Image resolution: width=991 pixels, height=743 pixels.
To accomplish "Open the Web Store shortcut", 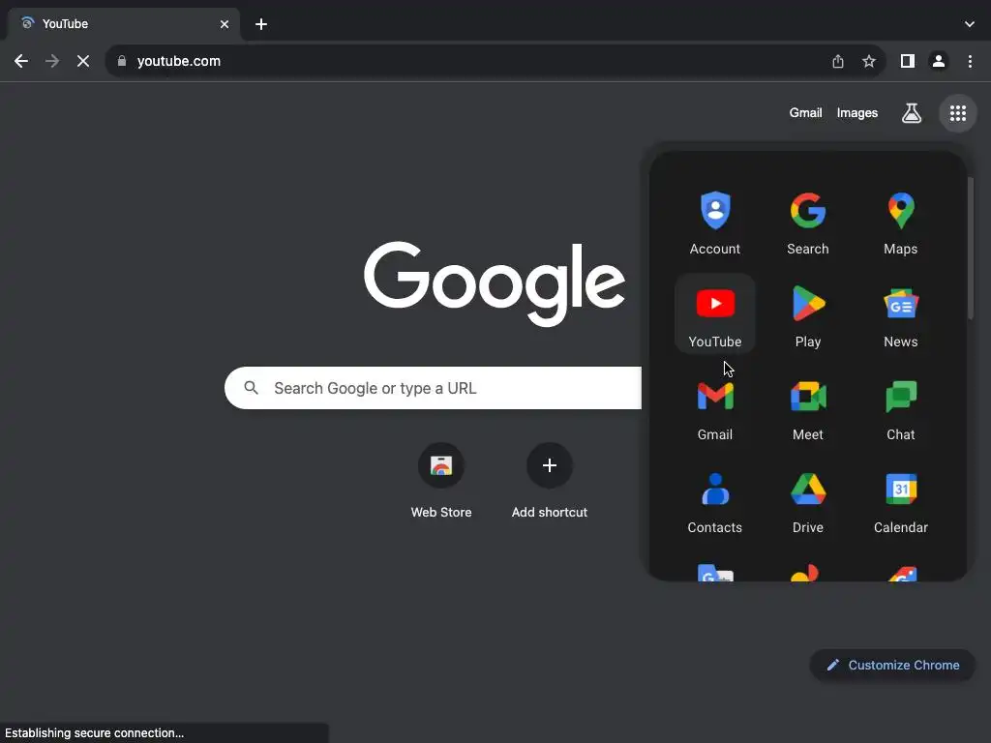I will click(x=441, y=481).
